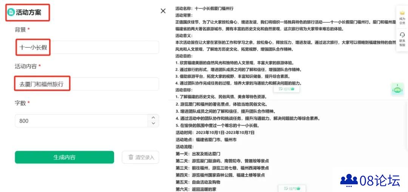The image size is (408, 192).
Task: Click the 活动背景： heading text
Action: pyautogui.click(x=184, y=15)
